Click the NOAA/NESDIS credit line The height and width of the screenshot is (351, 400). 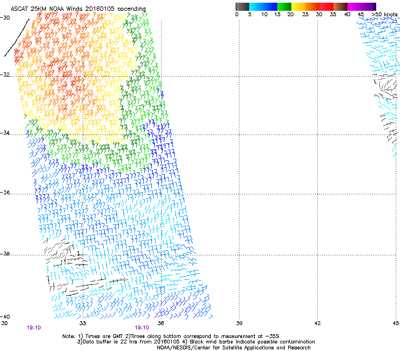(234, 348)
